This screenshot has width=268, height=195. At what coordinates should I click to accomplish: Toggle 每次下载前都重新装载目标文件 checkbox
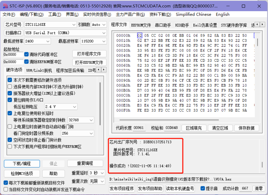pos(6,183)
